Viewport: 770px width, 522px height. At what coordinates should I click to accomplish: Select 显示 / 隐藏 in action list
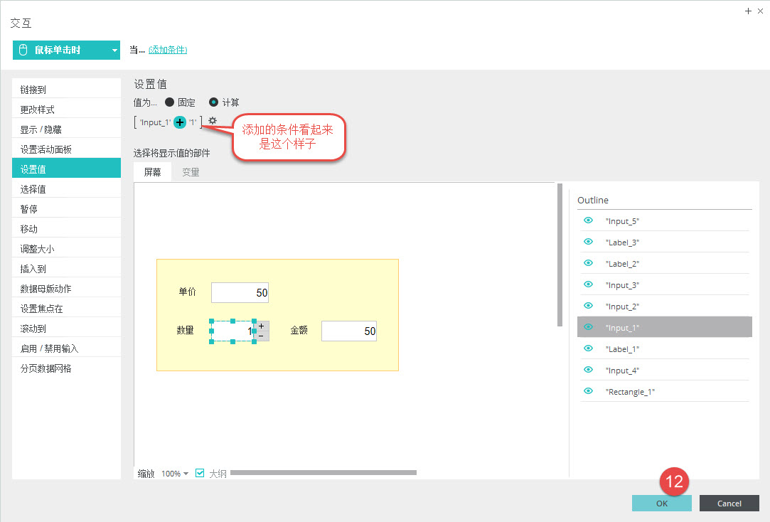point(66,129)
